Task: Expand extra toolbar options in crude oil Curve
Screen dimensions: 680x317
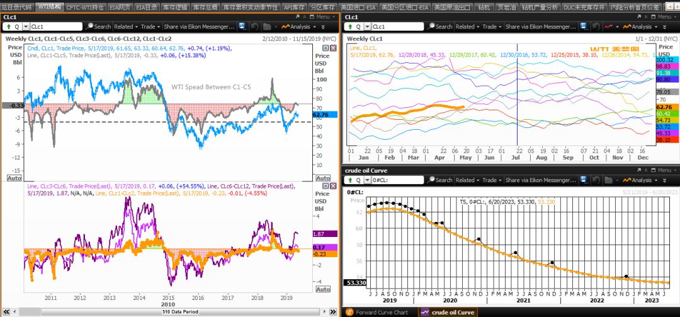Action: 665,180
